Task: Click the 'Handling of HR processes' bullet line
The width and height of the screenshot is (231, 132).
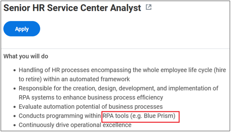Action: tap(122, 70)
